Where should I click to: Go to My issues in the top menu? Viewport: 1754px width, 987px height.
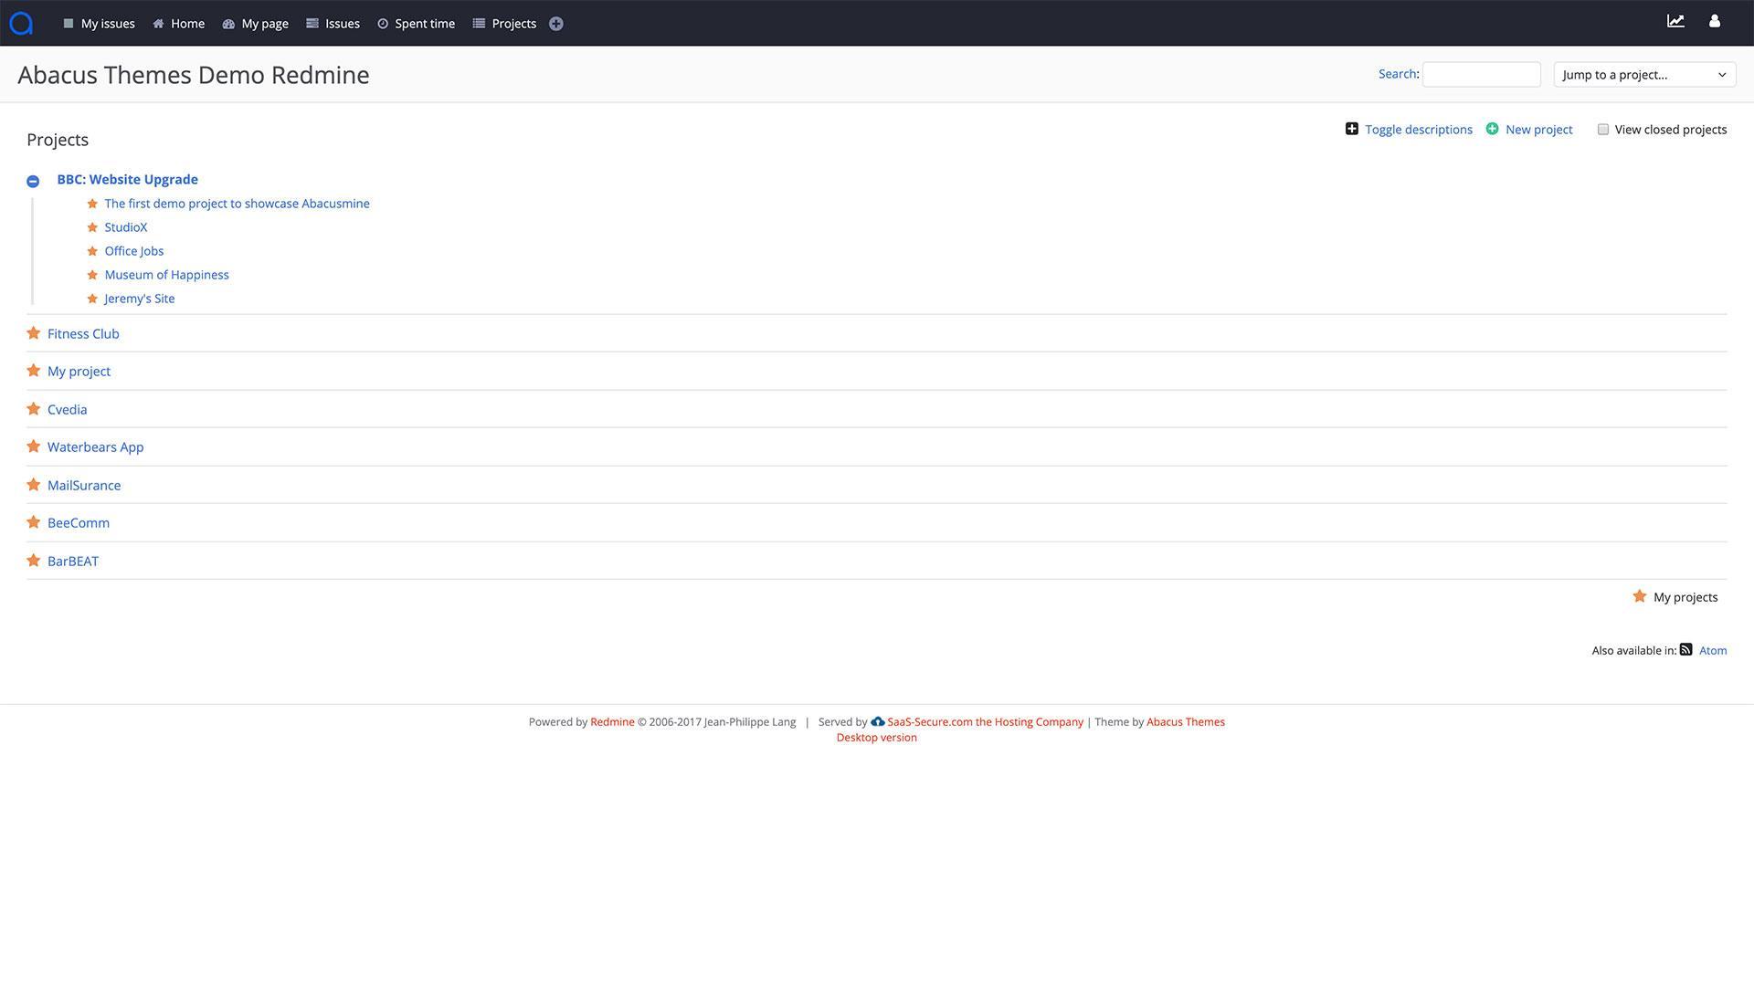point(99,24)
